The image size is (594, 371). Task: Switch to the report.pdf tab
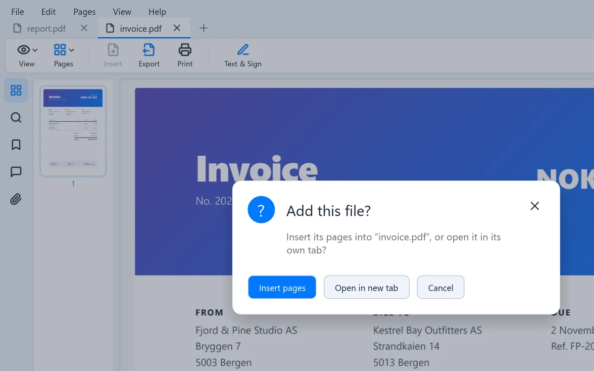[x=47, y=29]
